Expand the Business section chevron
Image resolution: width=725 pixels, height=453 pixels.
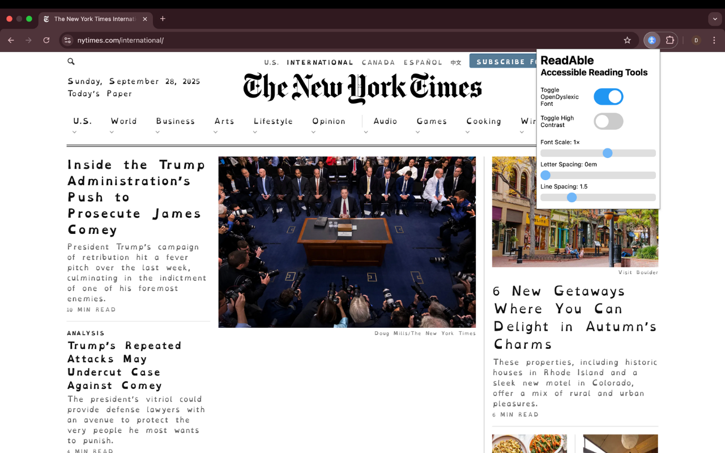click(157, 133)
